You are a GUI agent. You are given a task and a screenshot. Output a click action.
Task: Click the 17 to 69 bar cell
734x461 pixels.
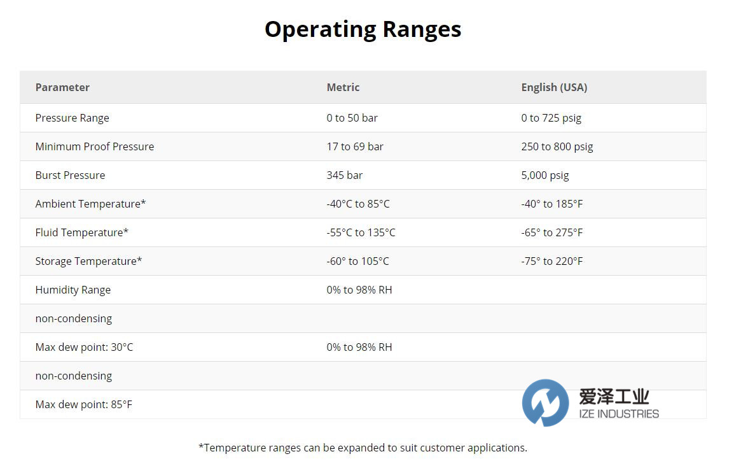click(x=355, y=146)
